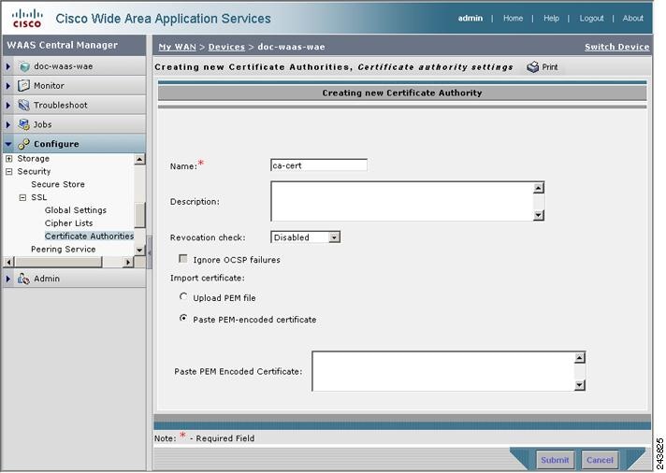Click the Print printer icon
666x473 pixels.
click(x=532, y=67)
